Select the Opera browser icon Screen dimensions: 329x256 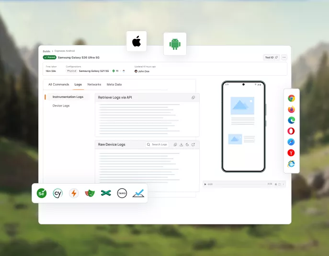pos(291,131)
